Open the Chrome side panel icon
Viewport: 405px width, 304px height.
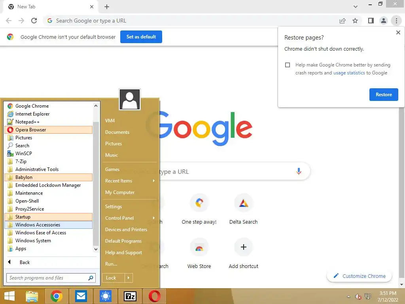371,21
